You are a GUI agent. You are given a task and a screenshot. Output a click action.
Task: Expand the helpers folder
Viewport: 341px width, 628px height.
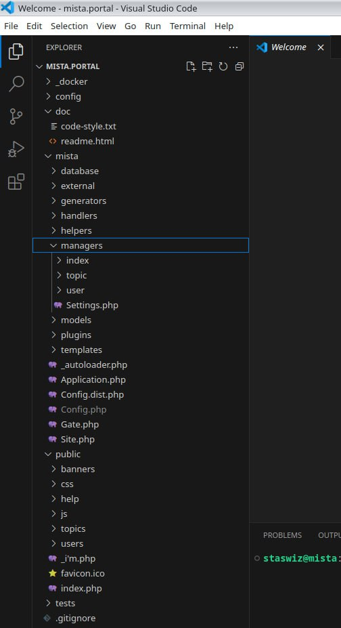click(x=141, y=231)
